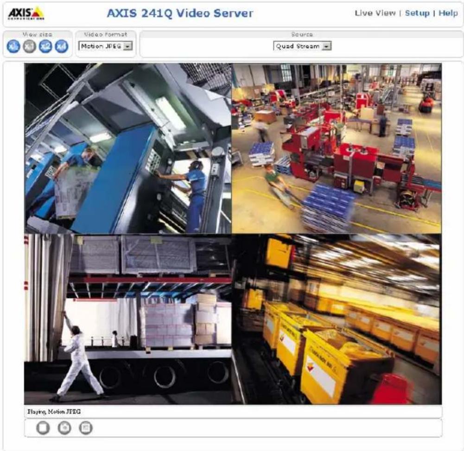Switch to full screen view icon

tap(86, 428)
